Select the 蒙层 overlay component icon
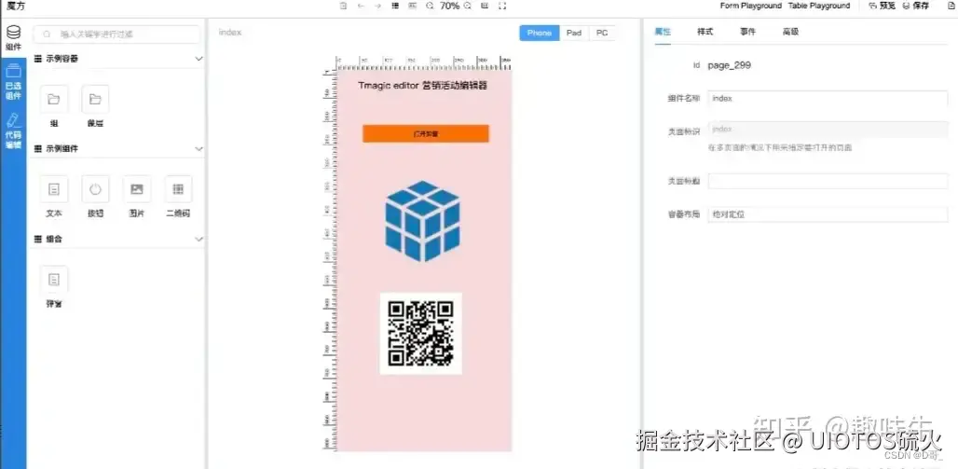The height and width of the screenshot is (469, 958). coord(95,99)
